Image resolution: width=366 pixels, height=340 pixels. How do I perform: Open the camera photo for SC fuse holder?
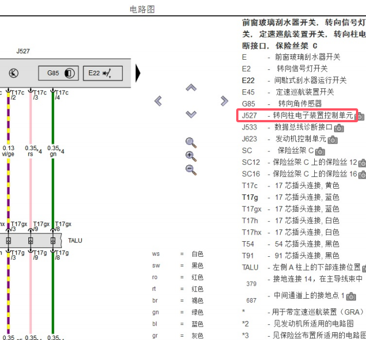320,152
